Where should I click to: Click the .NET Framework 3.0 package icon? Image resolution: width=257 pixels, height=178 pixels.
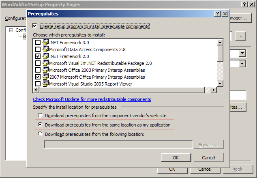pyautogui.click(x=45, y=42)
